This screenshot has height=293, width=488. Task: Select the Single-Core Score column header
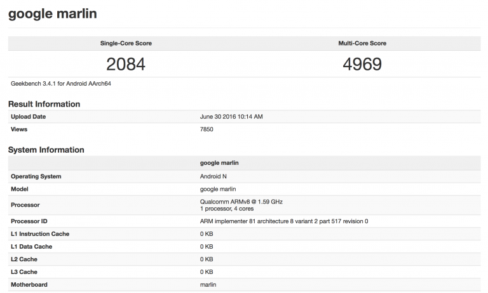point(126,43)
